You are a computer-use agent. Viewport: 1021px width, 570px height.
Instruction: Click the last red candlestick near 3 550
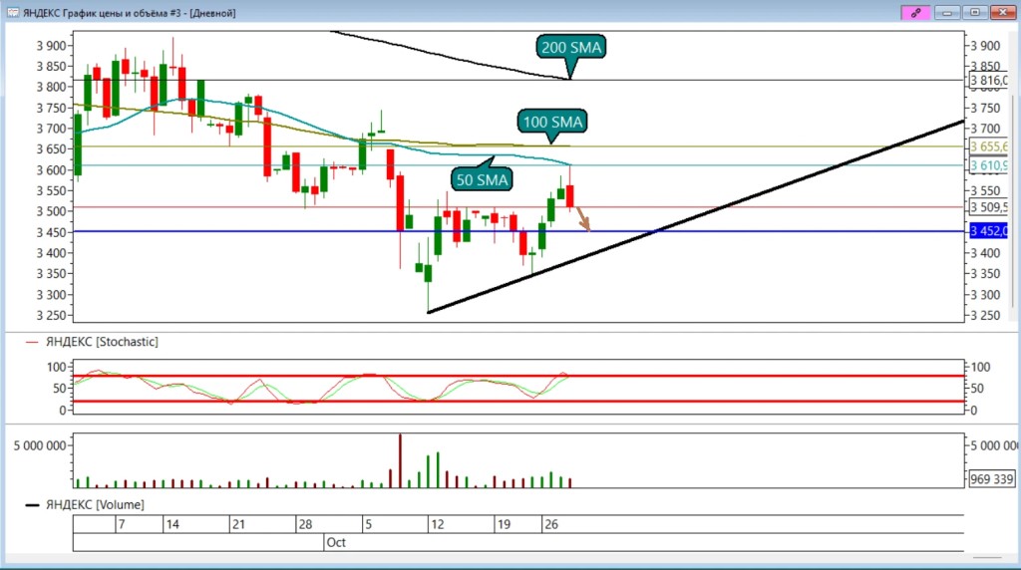(x=569, y=196)
